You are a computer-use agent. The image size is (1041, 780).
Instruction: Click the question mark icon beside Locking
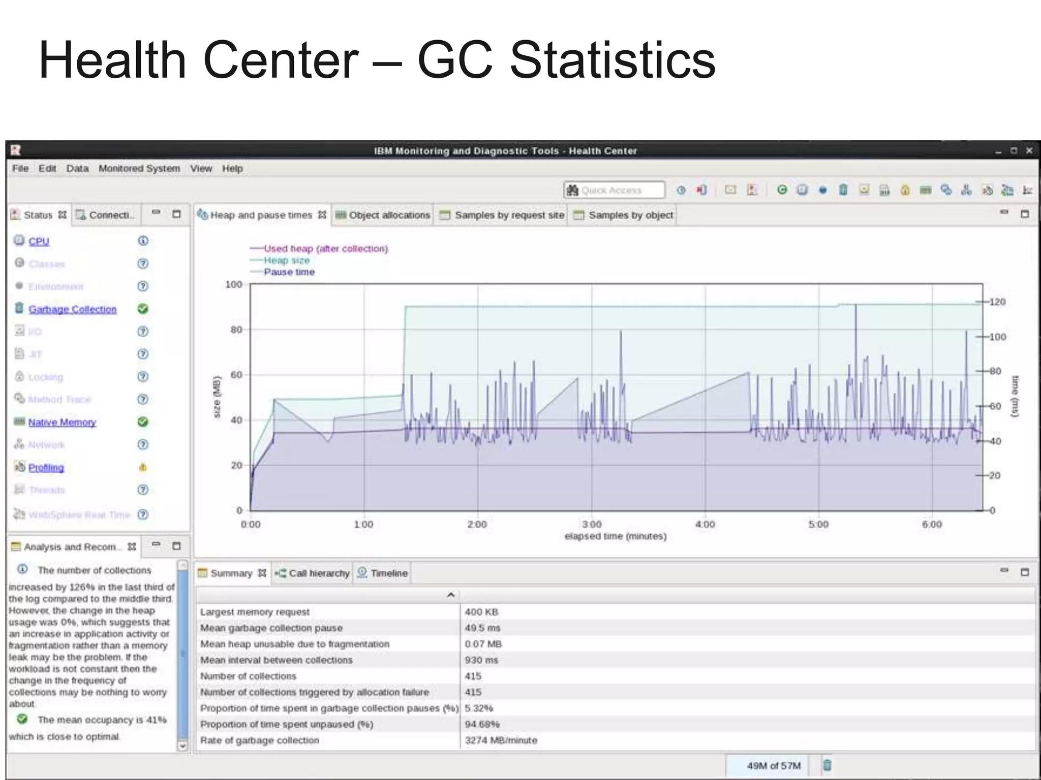143,376
